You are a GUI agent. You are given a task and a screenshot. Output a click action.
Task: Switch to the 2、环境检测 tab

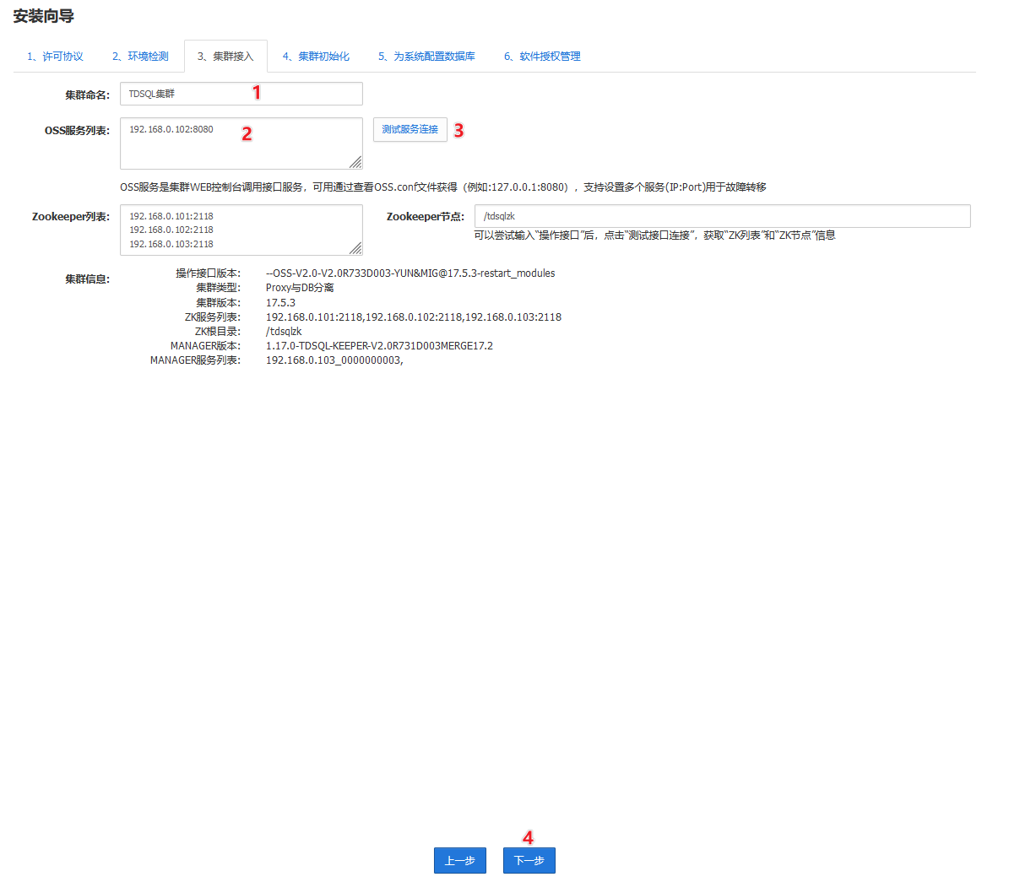[x=140, y=57]
